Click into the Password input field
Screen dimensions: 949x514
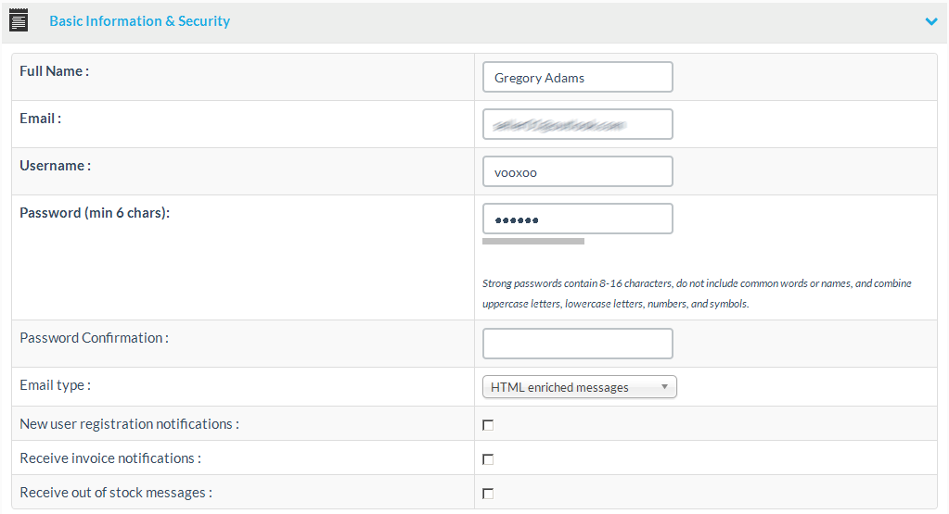coord(577,219)
